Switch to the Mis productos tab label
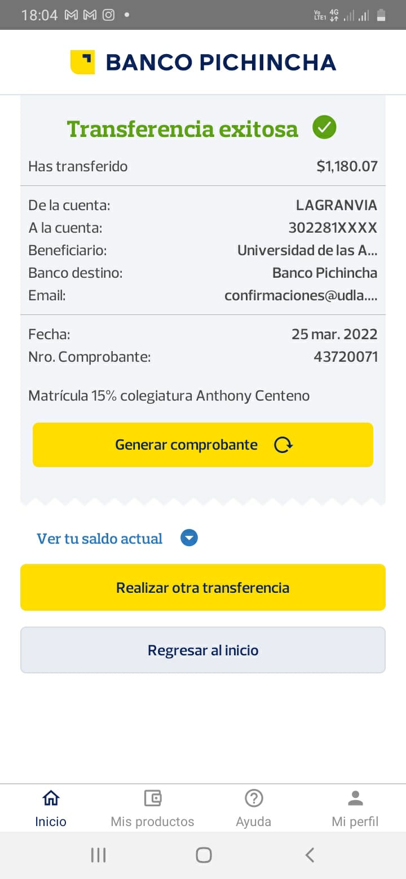406x879 pixels. point(152,822)
